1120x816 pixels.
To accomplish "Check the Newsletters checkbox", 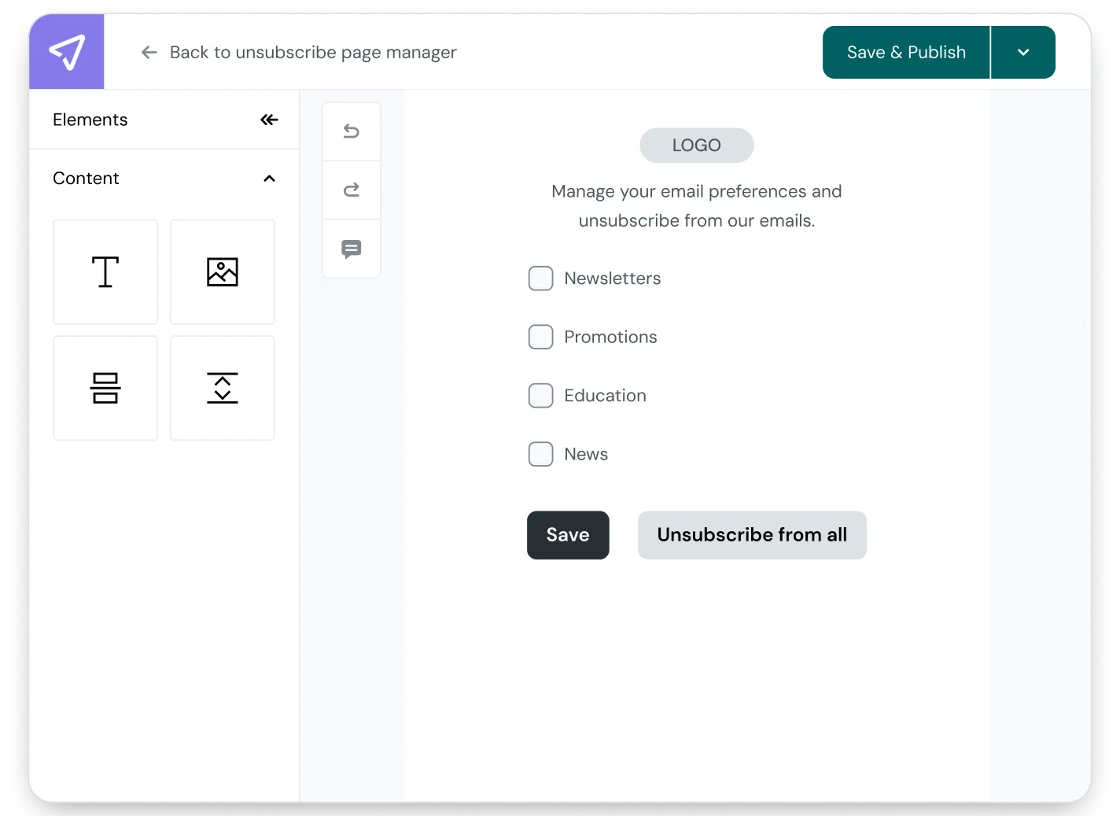I will pyautogui.click(x=540, y=278).
